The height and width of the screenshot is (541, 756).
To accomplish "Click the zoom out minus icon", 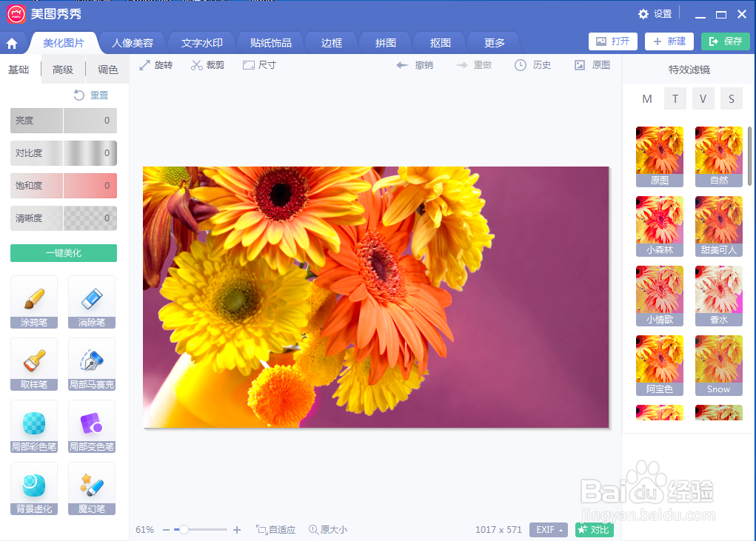I will click(x=167, y=530).
